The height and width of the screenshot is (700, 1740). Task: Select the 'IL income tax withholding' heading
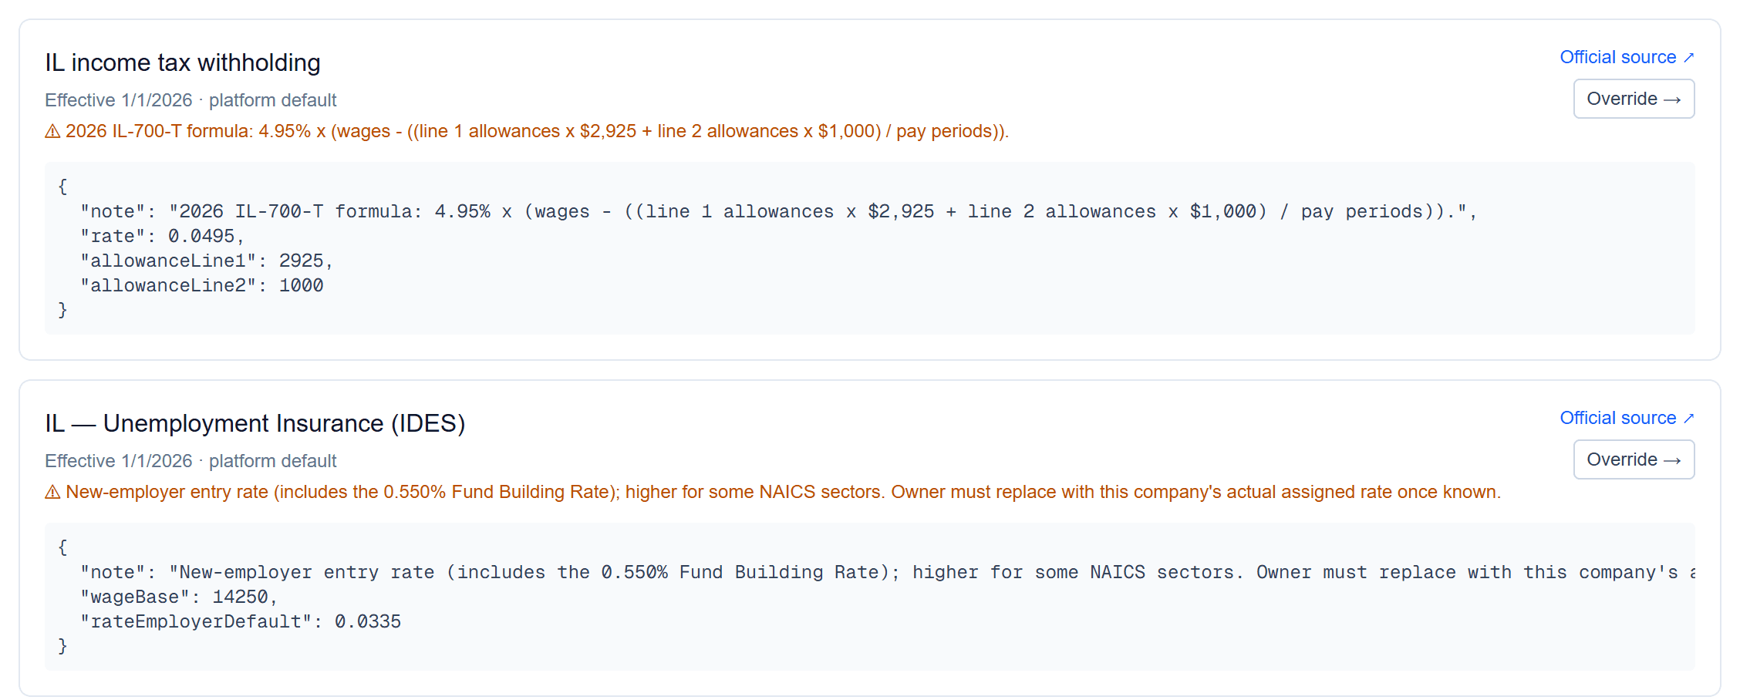[x=183, y=62]
